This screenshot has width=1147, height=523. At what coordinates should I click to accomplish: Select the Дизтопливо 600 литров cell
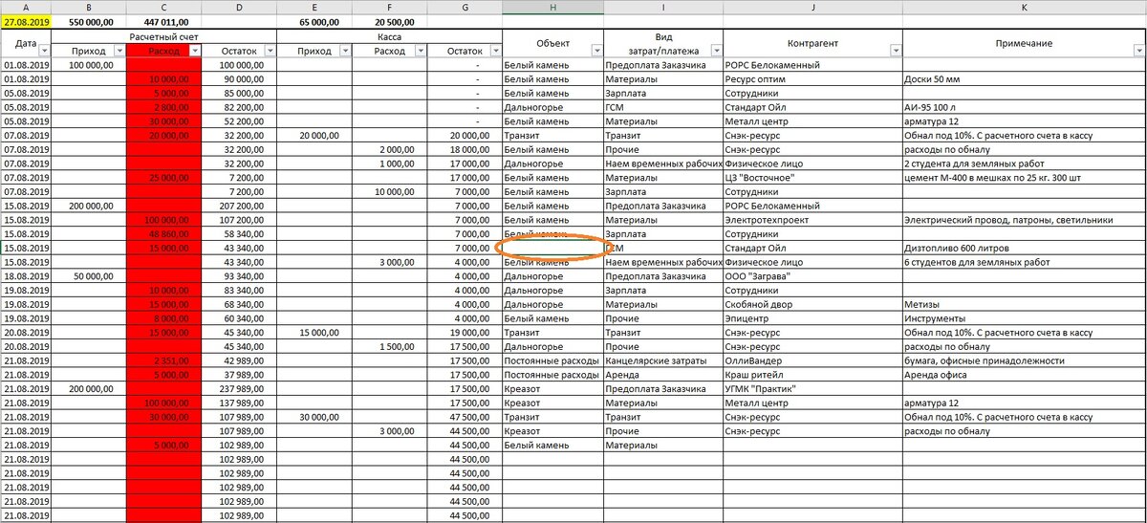click(1025, 249)
